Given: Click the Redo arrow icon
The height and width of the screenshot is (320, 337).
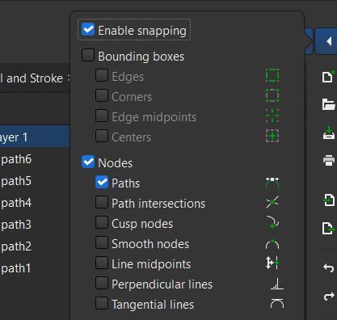Looking at the screenshot, I should click(x=329, y=297).
